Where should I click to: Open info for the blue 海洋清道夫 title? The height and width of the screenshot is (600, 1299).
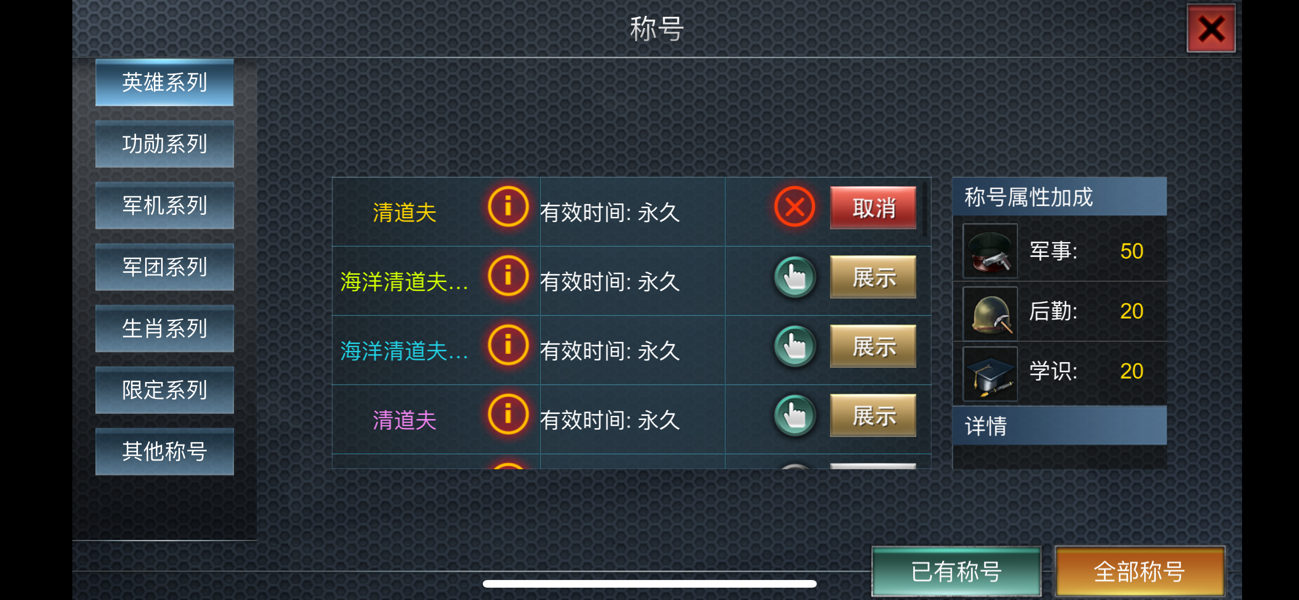[x=508, y=346]
